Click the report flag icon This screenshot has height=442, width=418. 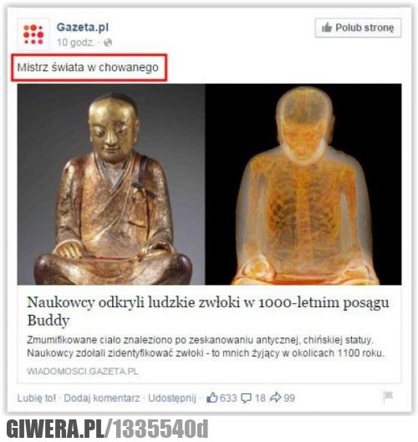[x=388, y=396]
